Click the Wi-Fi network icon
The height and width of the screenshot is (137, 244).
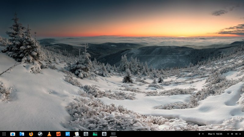[x=228, y=134]
